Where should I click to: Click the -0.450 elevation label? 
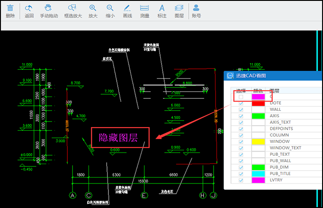point(27,170)
